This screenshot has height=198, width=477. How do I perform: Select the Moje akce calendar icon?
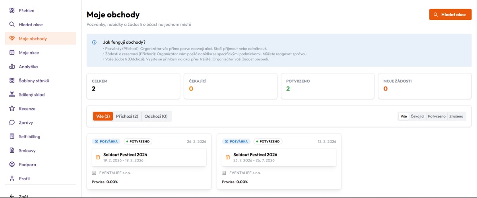[12, 52]
